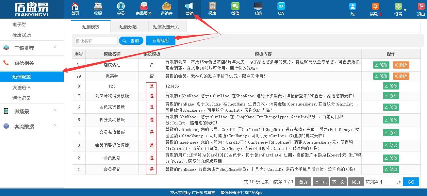Open the 消息 notification bell icon

pos(375,7)
